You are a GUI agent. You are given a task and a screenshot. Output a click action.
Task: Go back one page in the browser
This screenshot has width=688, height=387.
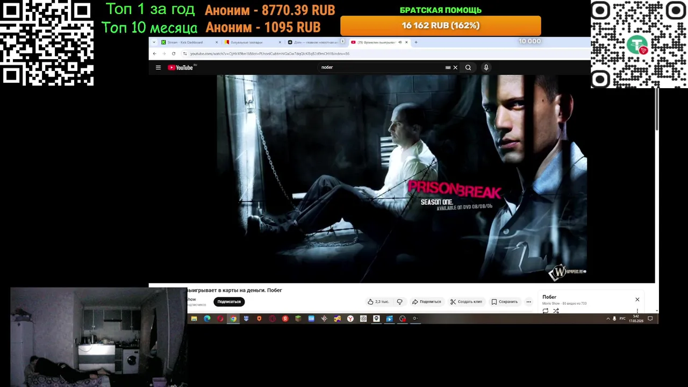[155, 54]
